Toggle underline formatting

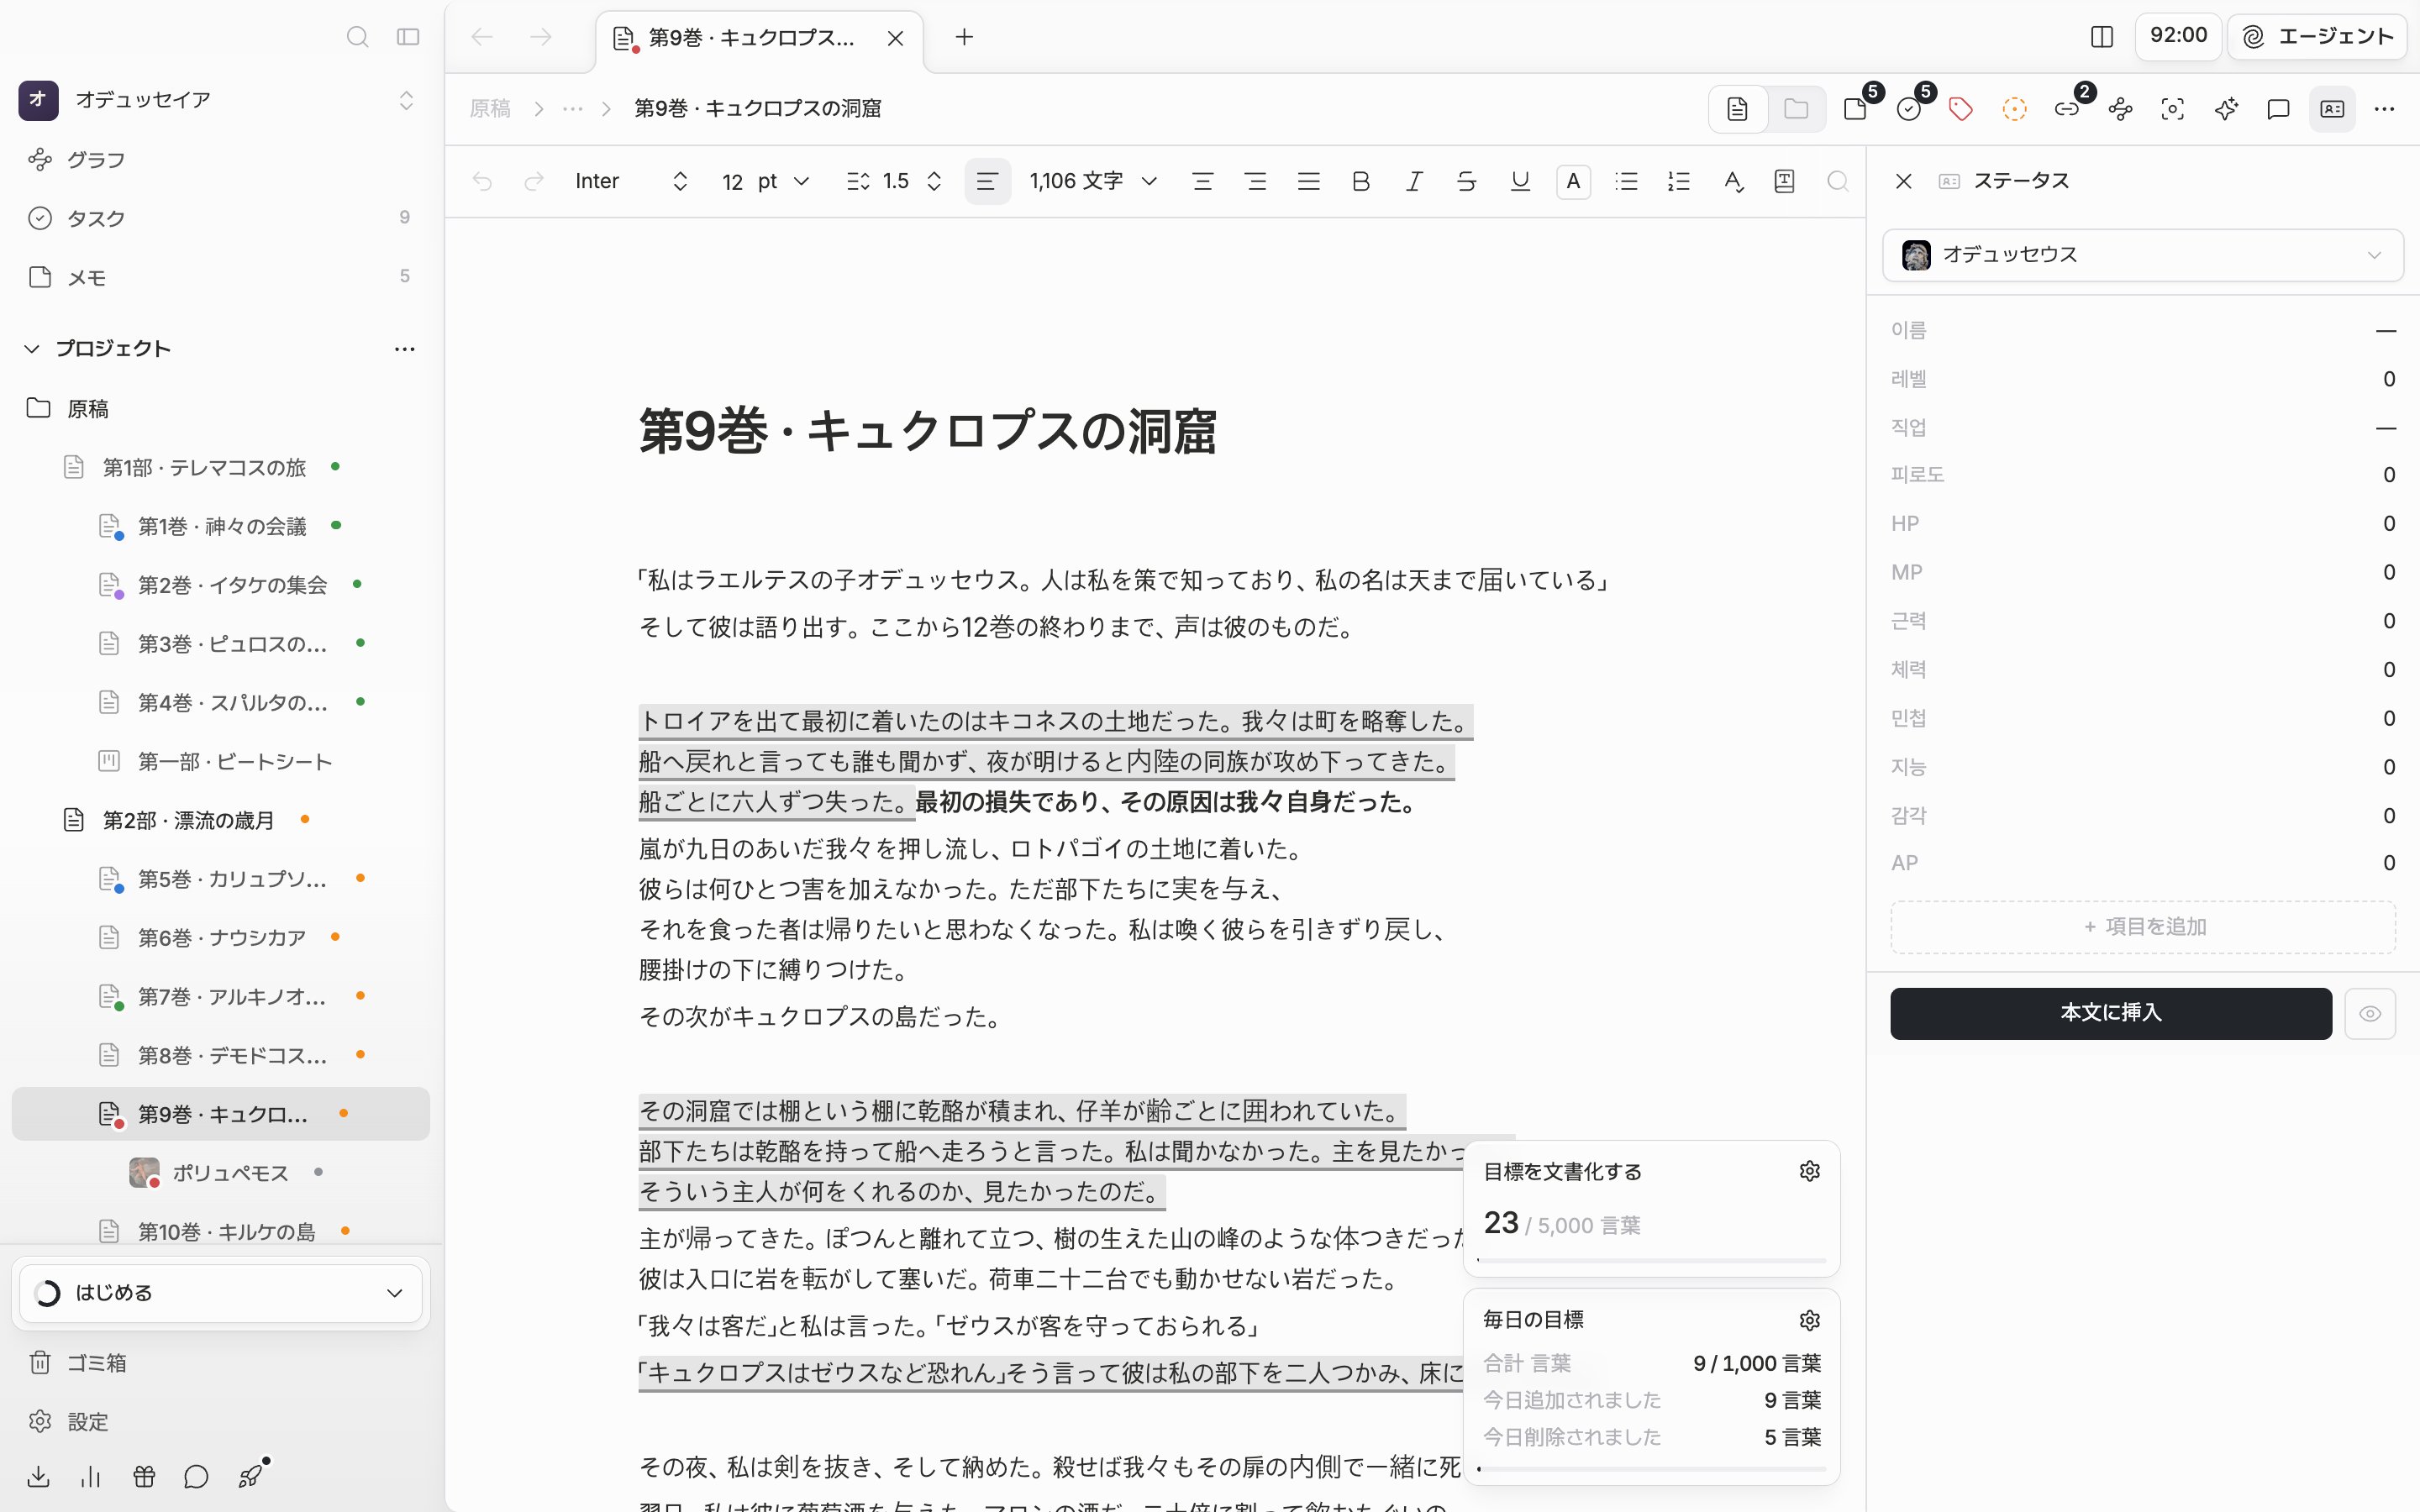pos(1520,181)
